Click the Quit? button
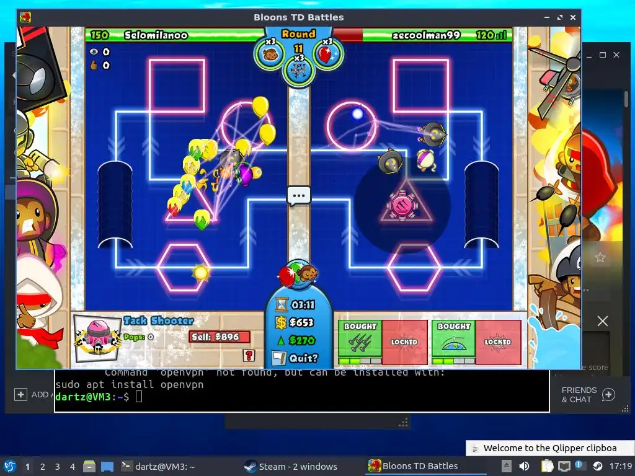635x476 pixels. [296, 358]
